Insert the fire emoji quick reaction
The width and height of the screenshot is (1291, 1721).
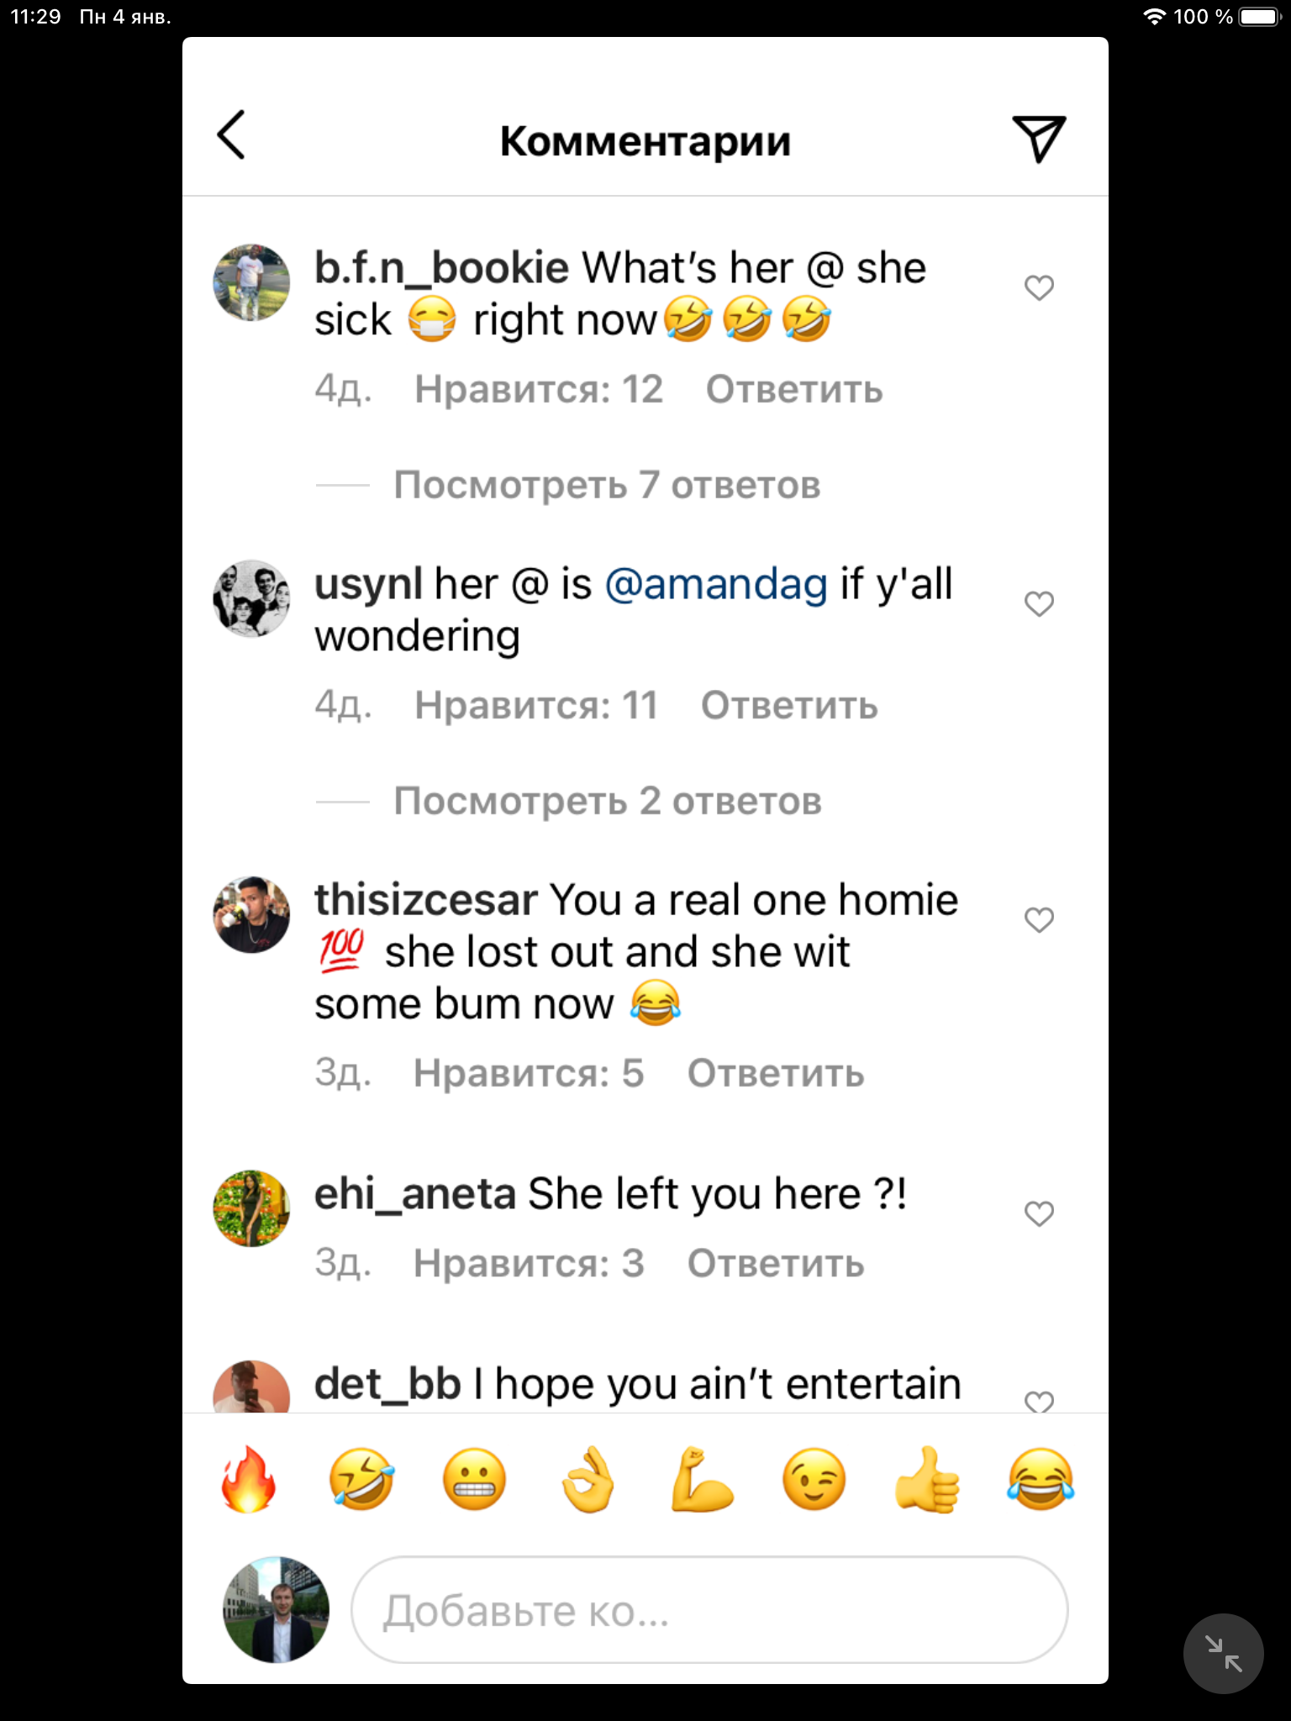[249, 1480]
